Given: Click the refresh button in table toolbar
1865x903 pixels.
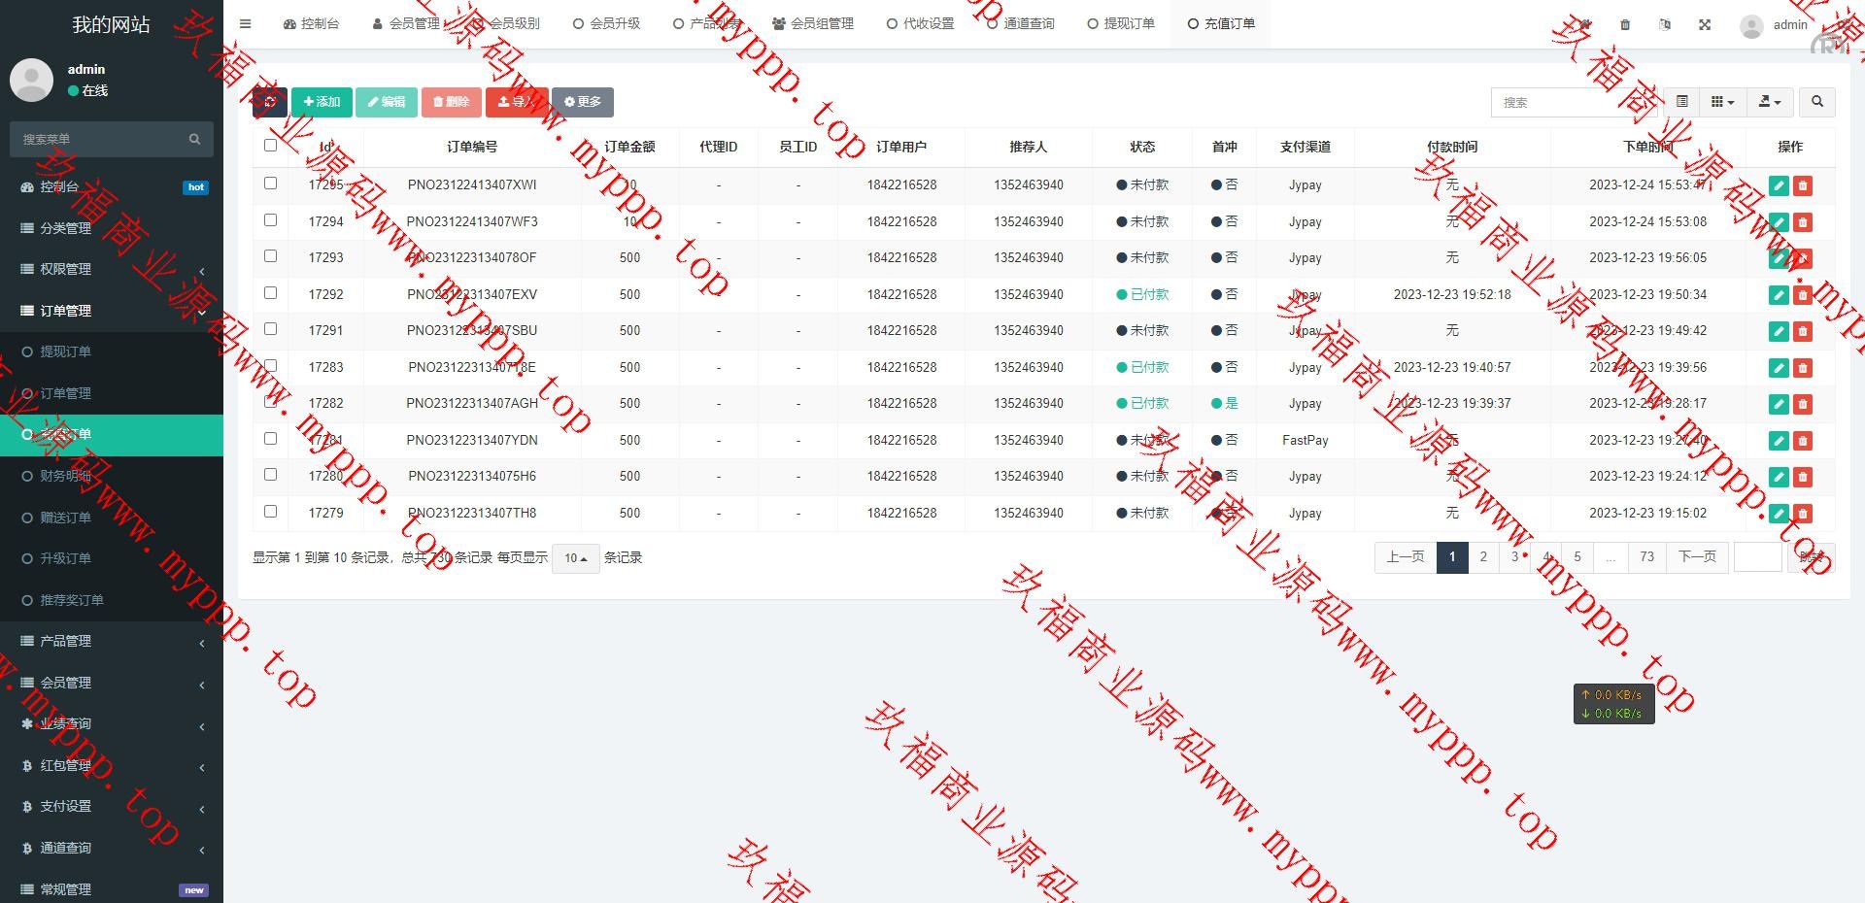Looking at the screenshot, I should [269, 102].
